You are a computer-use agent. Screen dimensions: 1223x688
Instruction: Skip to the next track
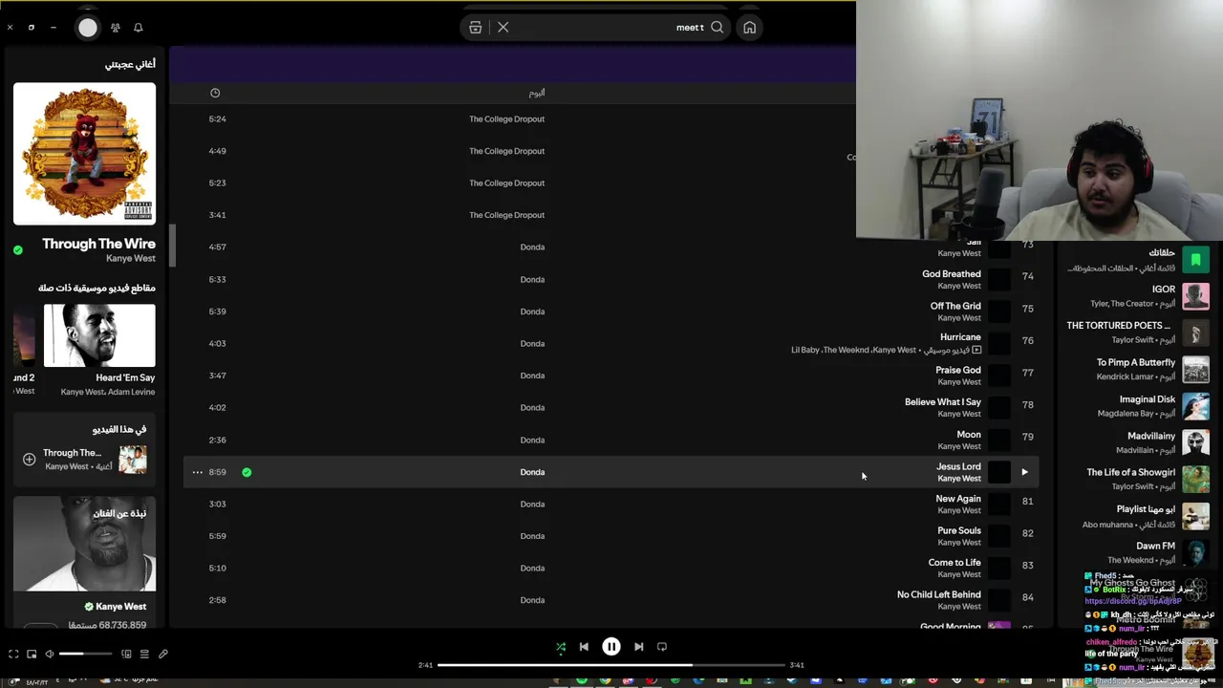pyautogui.click(x=638, y=647)
